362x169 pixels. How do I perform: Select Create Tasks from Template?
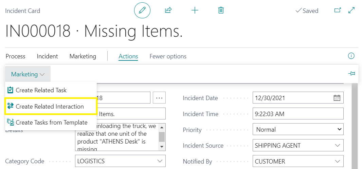coord(52,123)
